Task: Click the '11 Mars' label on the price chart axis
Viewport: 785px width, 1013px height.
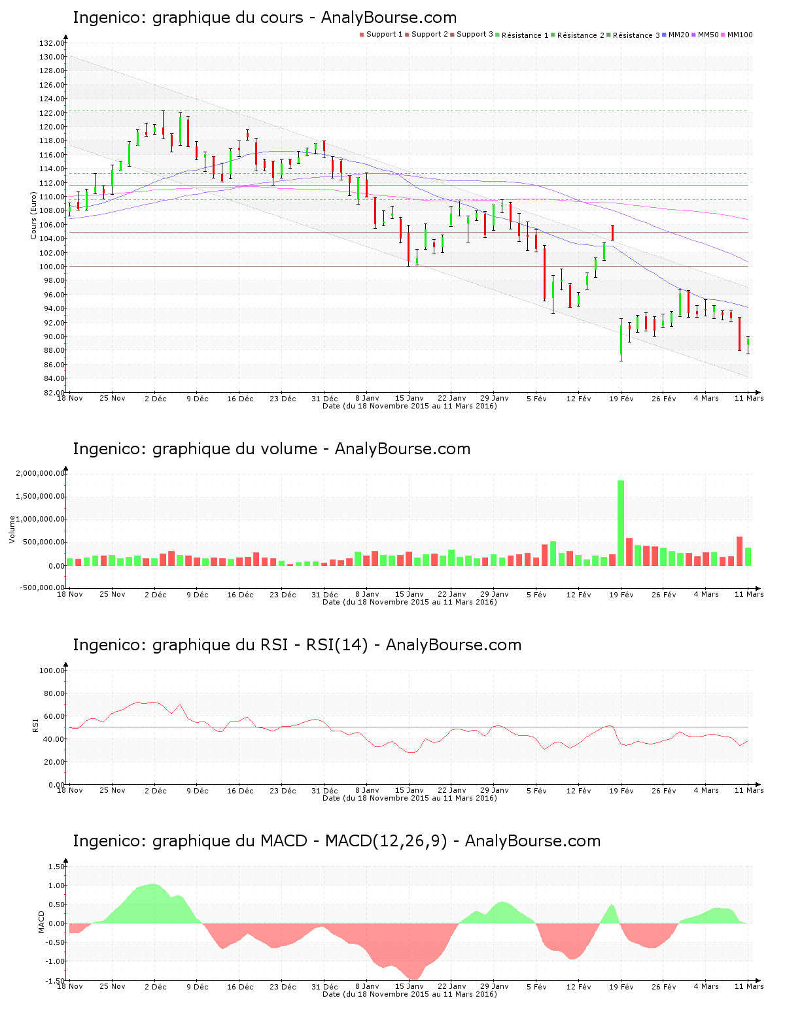Action: coord(749,398)
